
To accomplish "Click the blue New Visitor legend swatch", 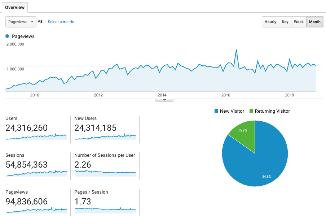I will coord(216,111).
